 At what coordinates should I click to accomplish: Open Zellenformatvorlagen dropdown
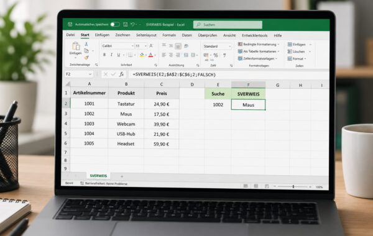pos(257,58)
